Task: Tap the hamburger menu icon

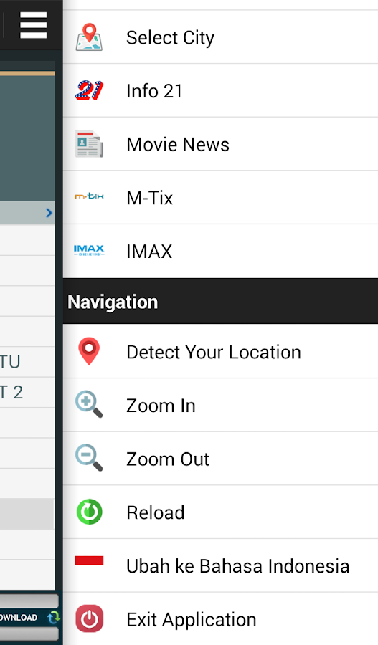Action: (33, 25)
